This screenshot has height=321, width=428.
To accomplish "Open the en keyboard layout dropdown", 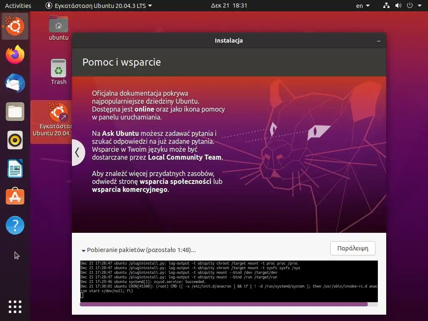I will pyautogui.click(x=363, y=5).
